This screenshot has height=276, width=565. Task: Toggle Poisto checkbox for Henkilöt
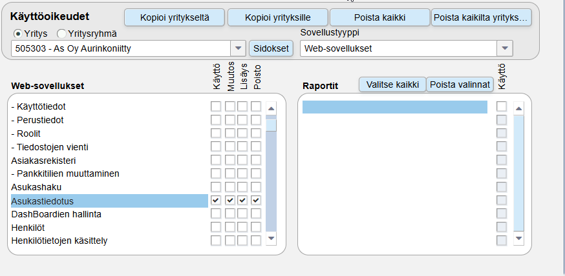256,227
